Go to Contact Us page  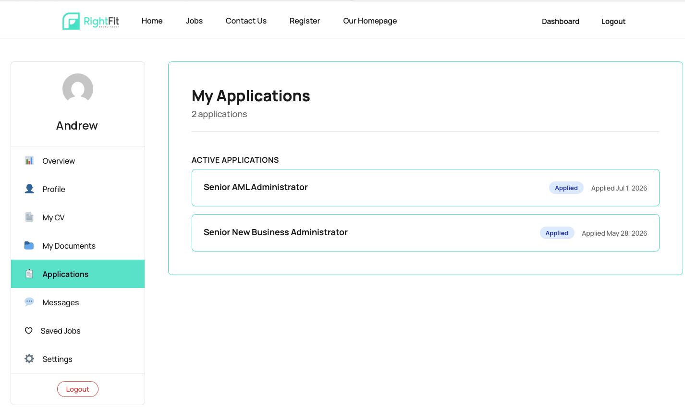246,21
